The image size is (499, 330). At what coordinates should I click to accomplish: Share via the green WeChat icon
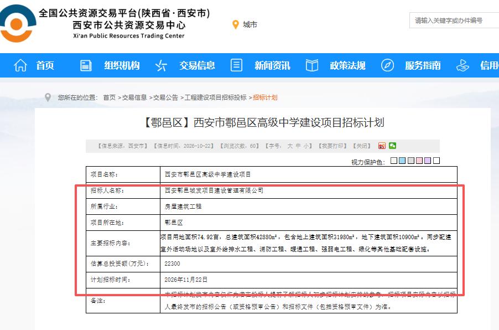click(x=392, y=146)
